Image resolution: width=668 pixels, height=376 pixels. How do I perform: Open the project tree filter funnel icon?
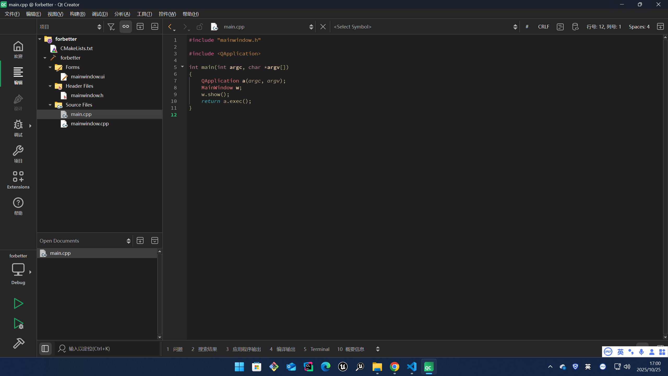click(x=111, y=27)
